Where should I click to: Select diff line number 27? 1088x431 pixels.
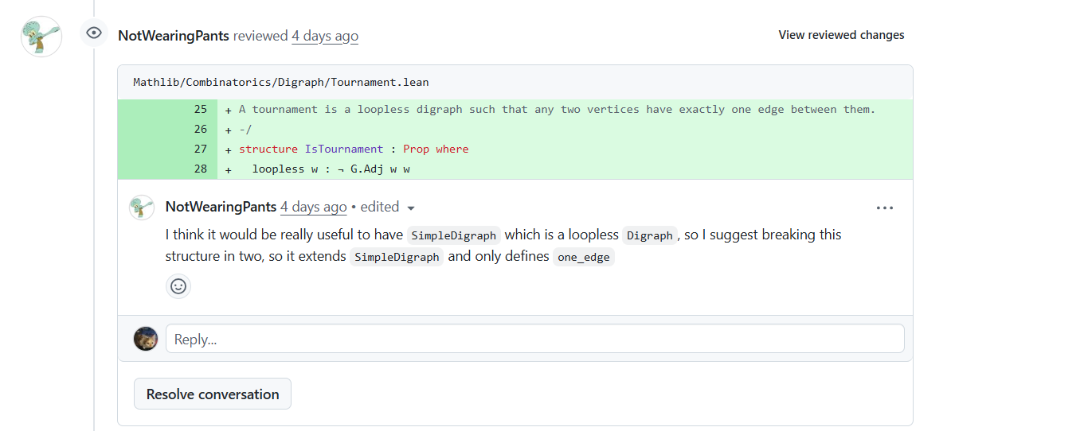coord(200,149)
